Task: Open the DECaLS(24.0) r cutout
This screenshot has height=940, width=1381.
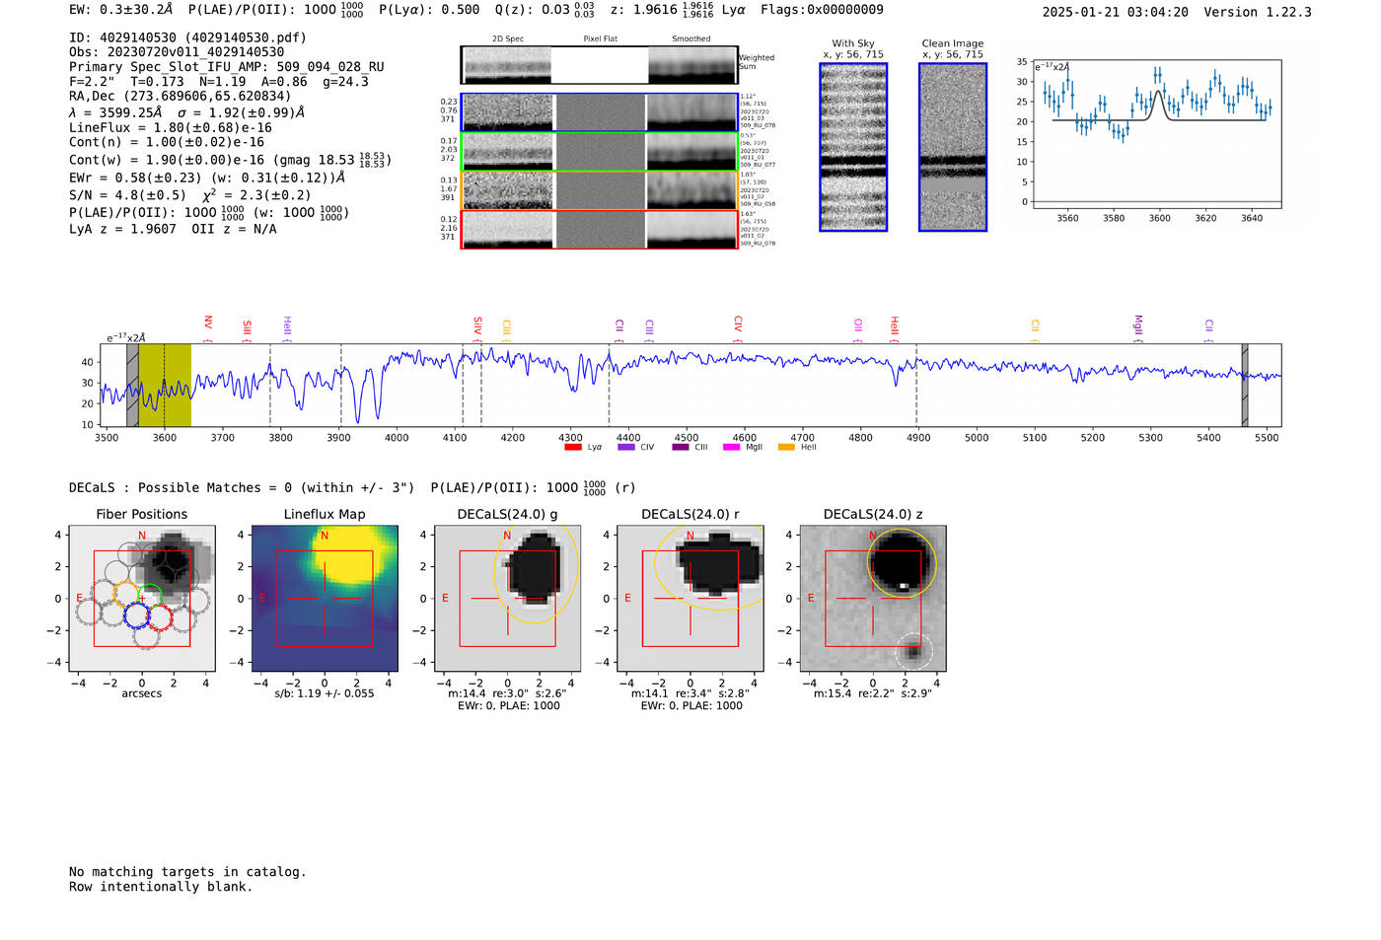Action: coord(690,597)
